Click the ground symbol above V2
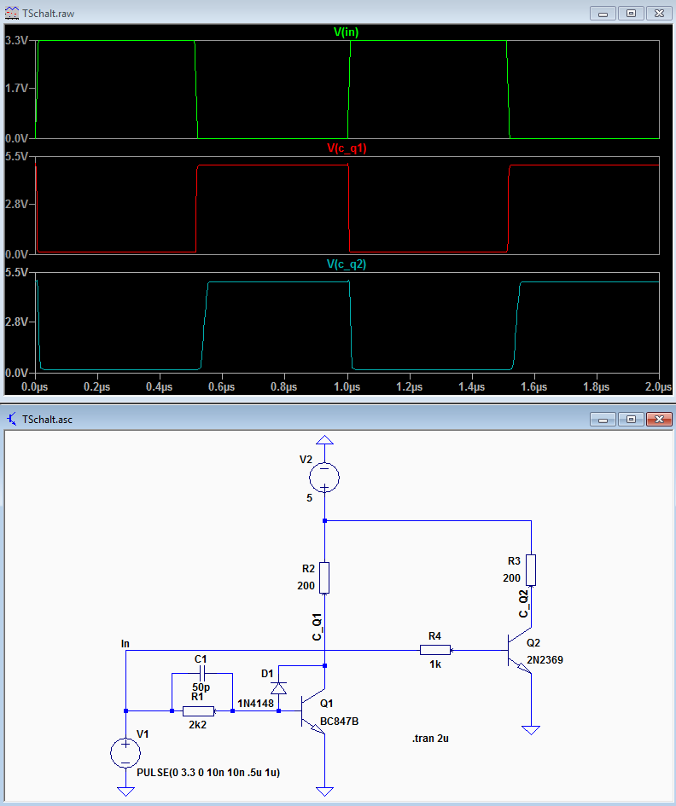 pyautogui.click(x=324, y=439)
